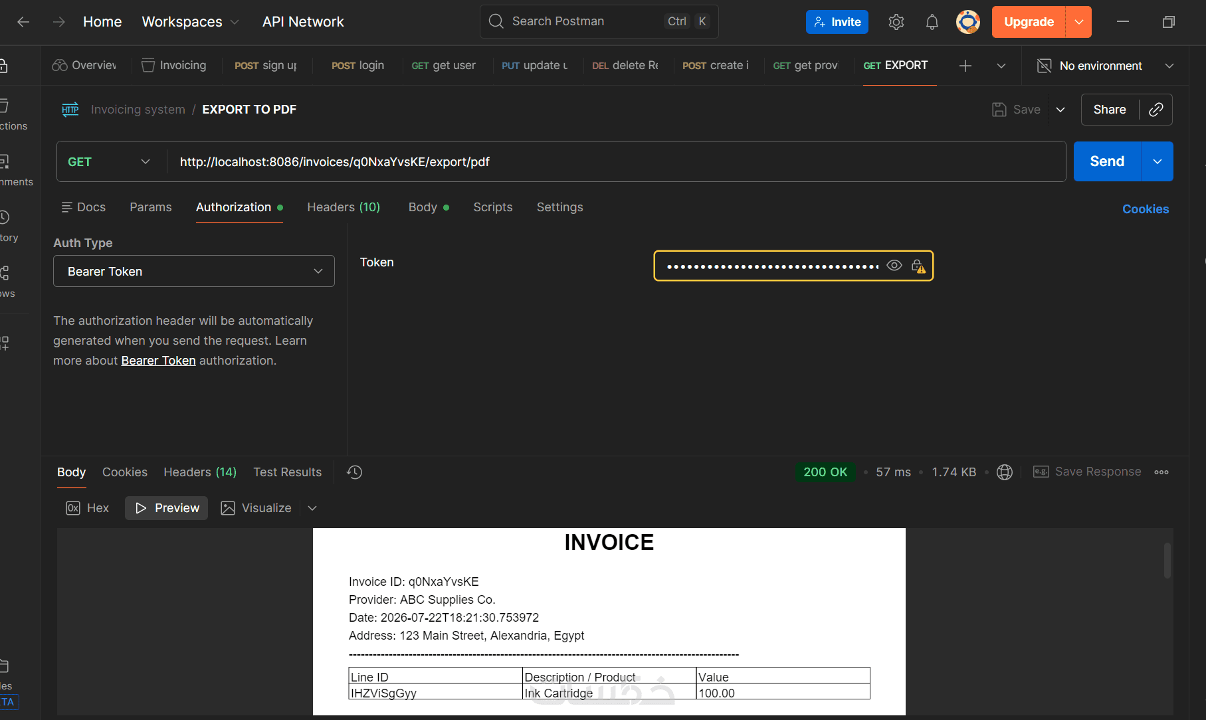Screen dimensions: 1206x720
Task: Restore the window size
Action: tap(1168, 22)
